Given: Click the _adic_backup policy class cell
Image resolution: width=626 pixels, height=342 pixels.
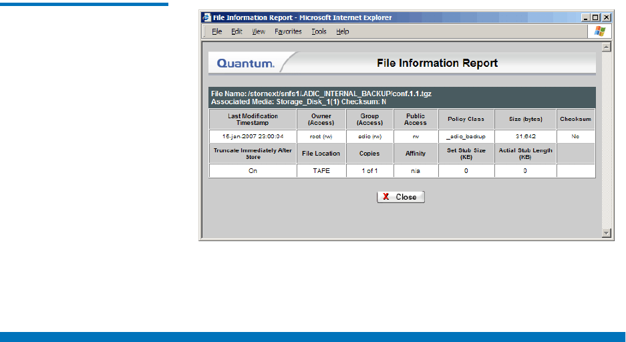Looking at the screenshot, I should pos(466,136).
